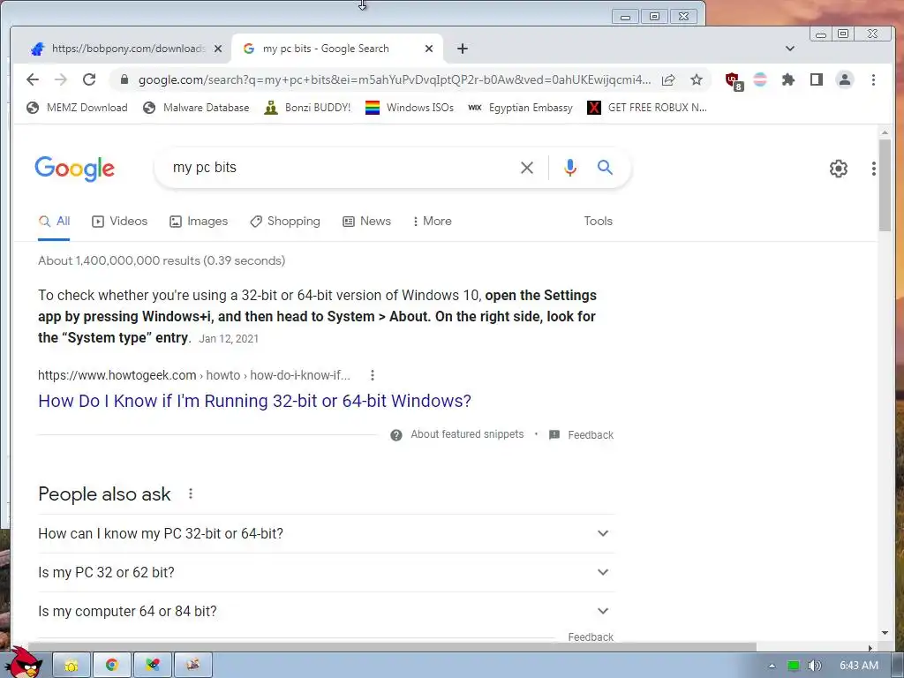Open the MEMZ Download bookmark

pos(78,107)
